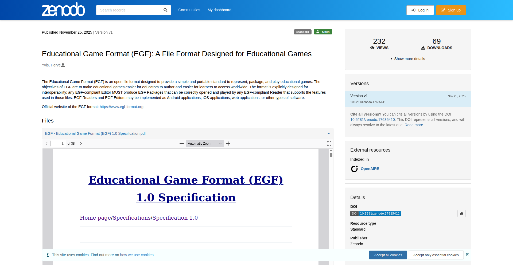Viewport: 513px width, 265px height.
Task: Visit the EGF format official website link
Action: [x=121, y=107]
